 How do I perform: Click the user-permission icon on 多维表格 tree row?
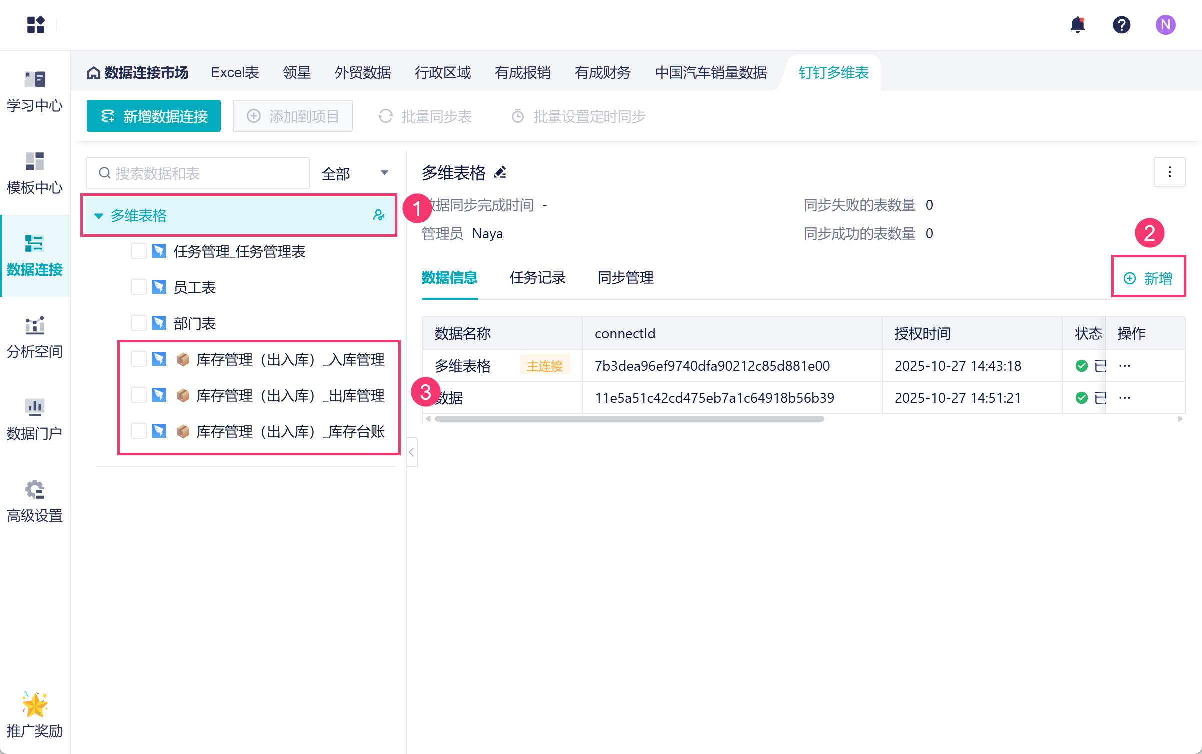[x=379, y=215]
